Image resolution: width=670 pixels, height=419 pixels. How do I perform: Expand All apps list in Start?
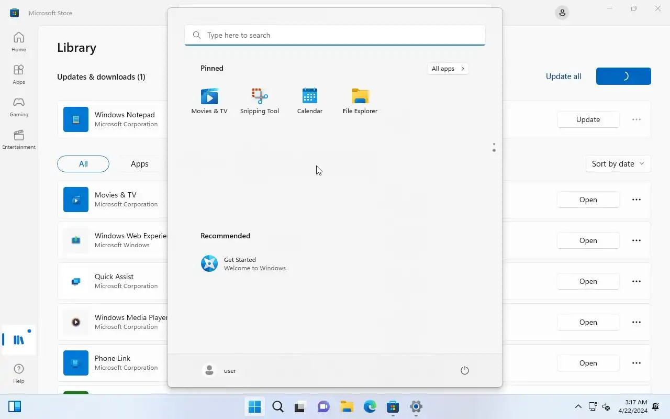(x=448, y=69)
